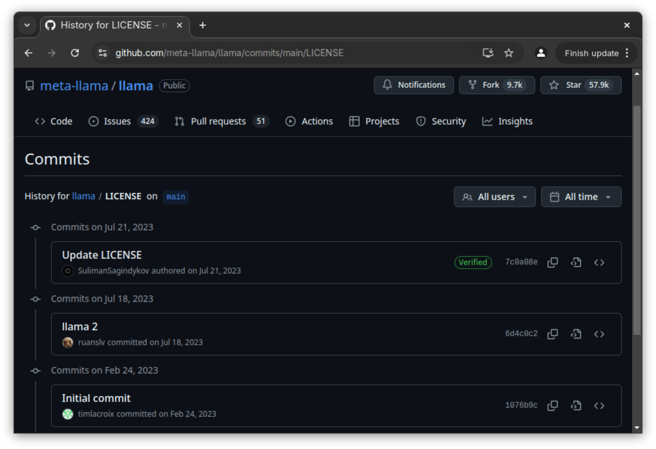Go back with browser back arrow

(x=29, y=53)
